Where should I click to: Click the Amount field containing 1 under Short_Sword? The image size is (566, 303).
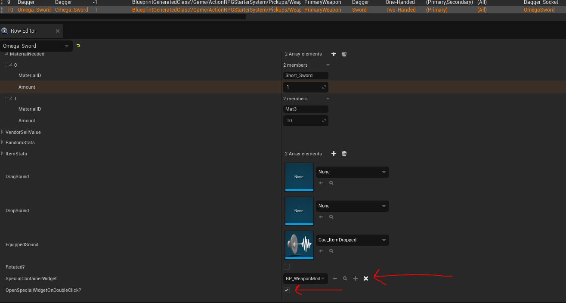pos(306,87)
